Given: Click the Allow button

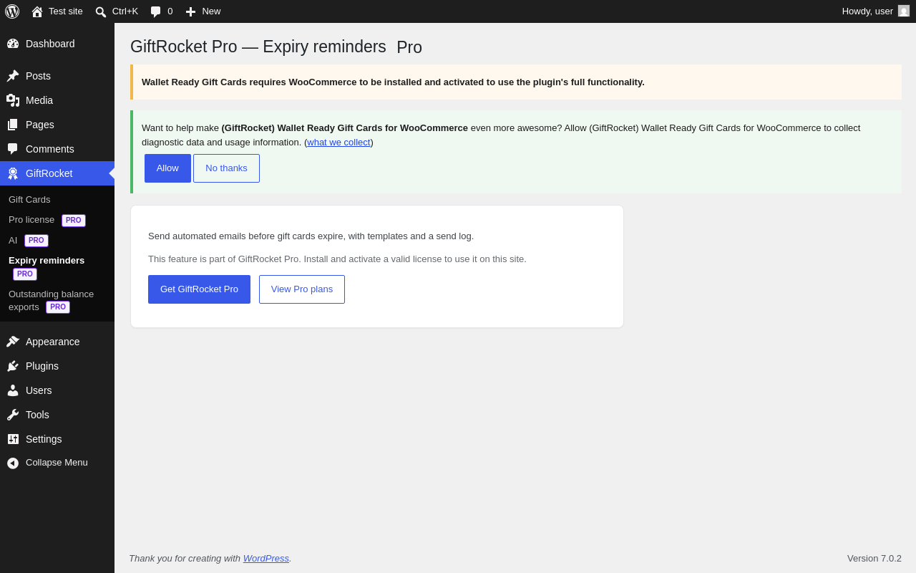Looking at the screenshot, I should pyautogui.click(x=167, y=168).
